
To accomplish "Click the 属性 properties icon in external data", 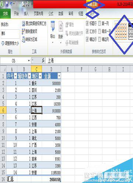I will pos(67,25).
